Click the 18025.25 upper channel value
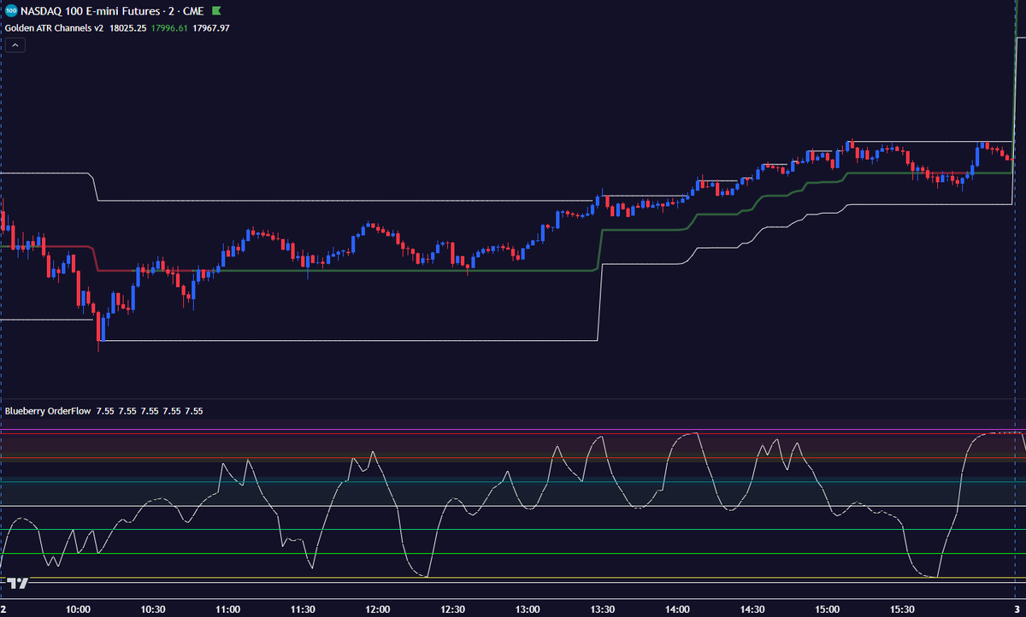 (x=127, y=27)
